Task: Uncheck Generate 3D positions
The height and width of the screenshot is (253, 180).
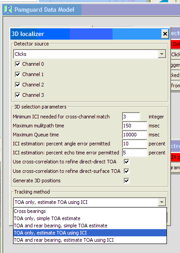Action: (126, 181)
